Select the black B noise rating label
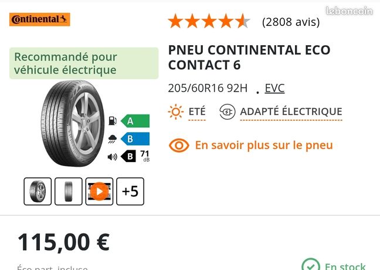Viewport: 380px width, 270px height. pyautogui.click(x=128, y=157)
